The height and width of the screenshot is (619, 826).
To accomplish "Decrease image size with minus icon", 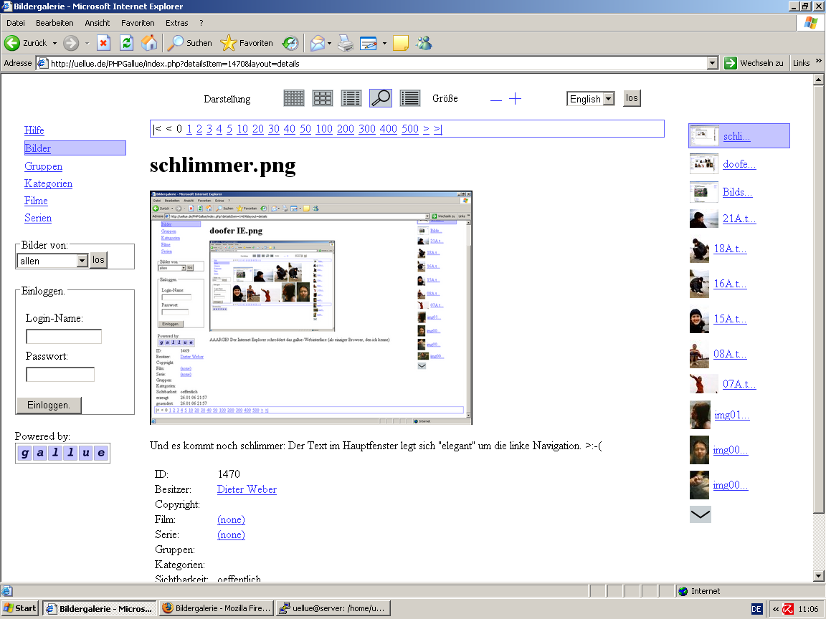I will [495, 100].
